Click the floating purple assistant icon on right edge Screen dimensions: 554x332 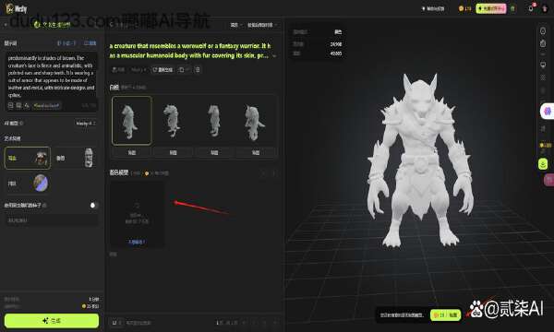coord(548,112)
